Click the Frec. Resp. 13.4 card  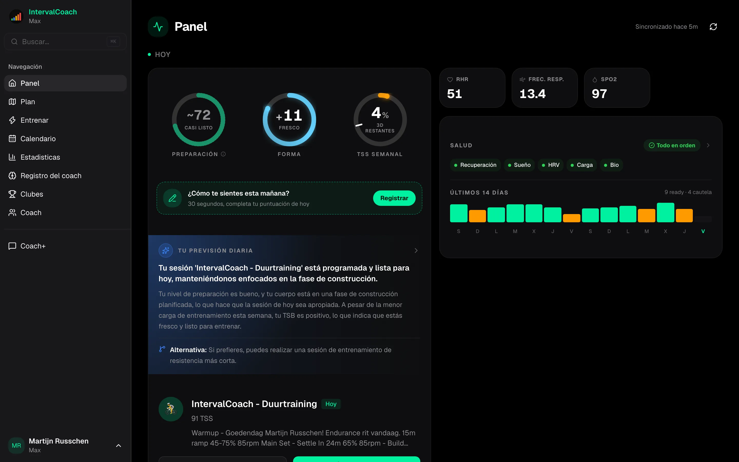(x=544, y=88)
